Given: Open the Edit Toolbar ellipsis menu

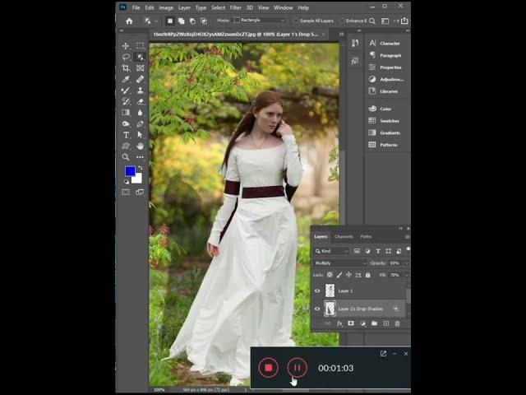Looking at the screenshot, I should click(141, 157).
